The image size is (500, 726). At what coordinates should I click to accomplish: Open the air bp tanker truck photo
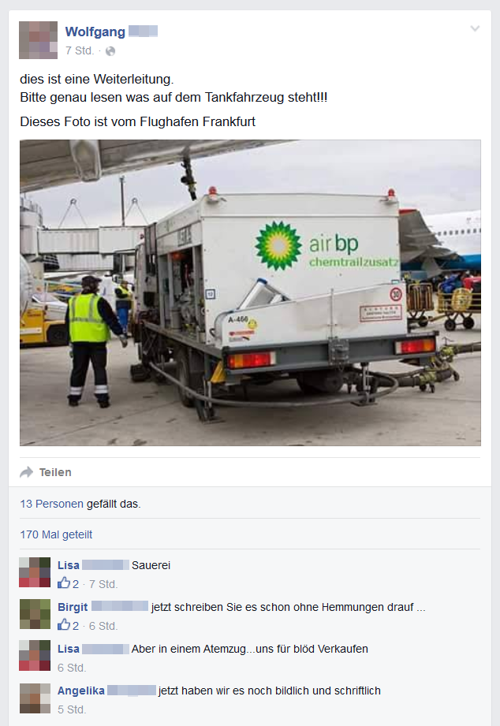250,292
